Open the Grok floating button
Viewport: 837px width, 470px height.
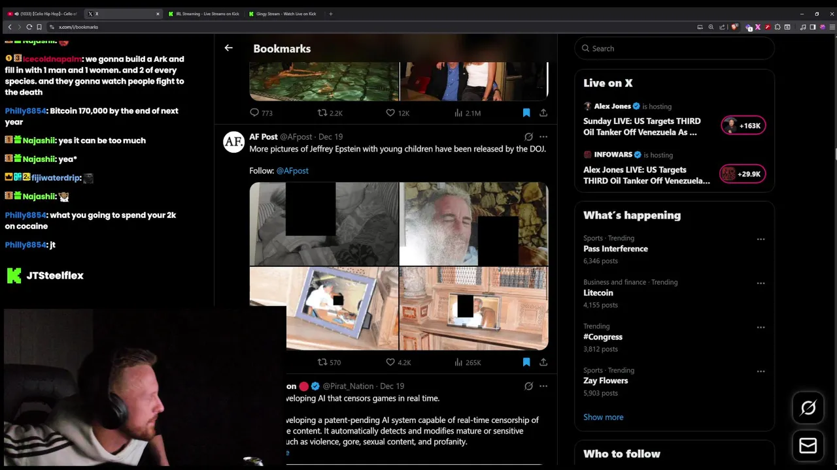[808, 408]
